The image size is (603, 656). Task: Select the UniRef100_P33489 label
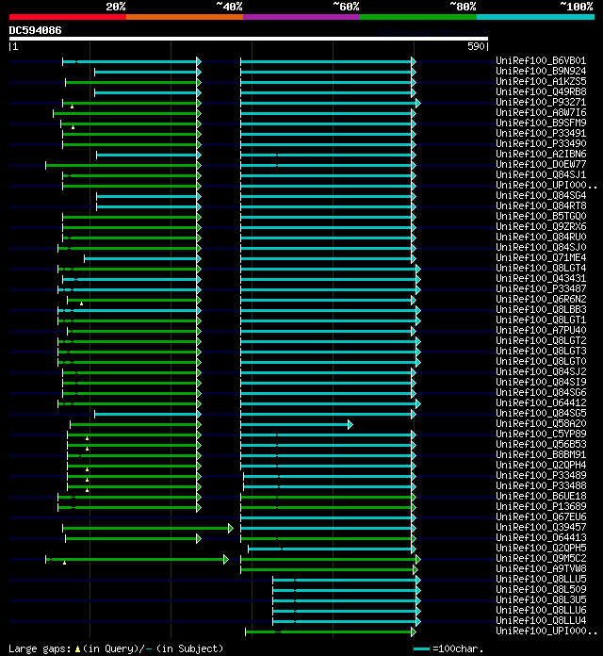pyautogui.click(x=541, y=475)
